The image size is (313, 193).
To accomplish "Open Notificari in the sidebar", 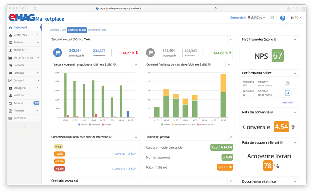I will 24,96.
